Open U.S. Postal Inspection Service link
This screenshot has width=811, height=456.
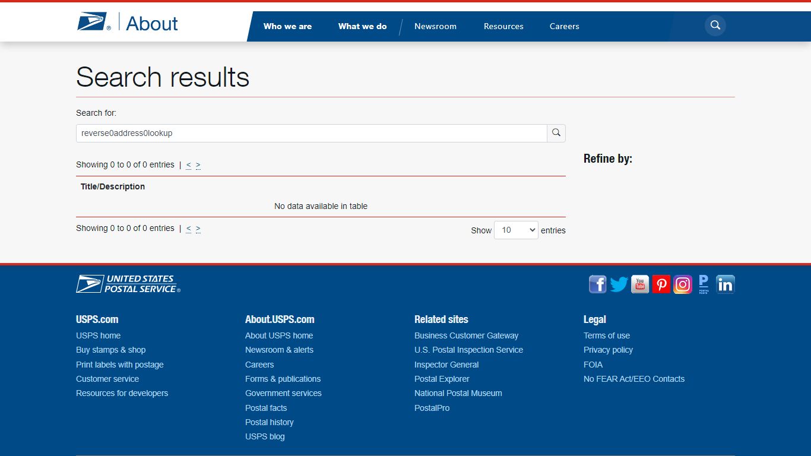point(468,350)
